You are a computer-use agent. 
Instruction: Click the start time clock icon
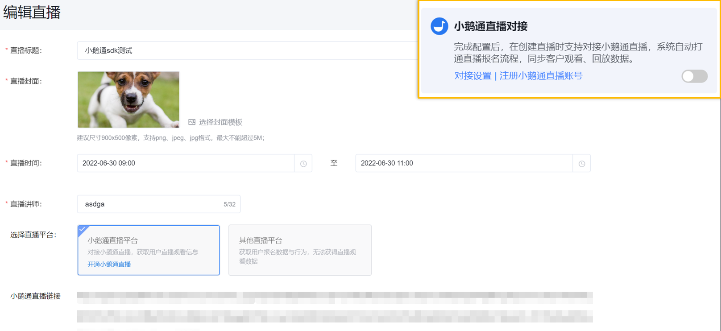pyautogui.click(x=303, y=164)
